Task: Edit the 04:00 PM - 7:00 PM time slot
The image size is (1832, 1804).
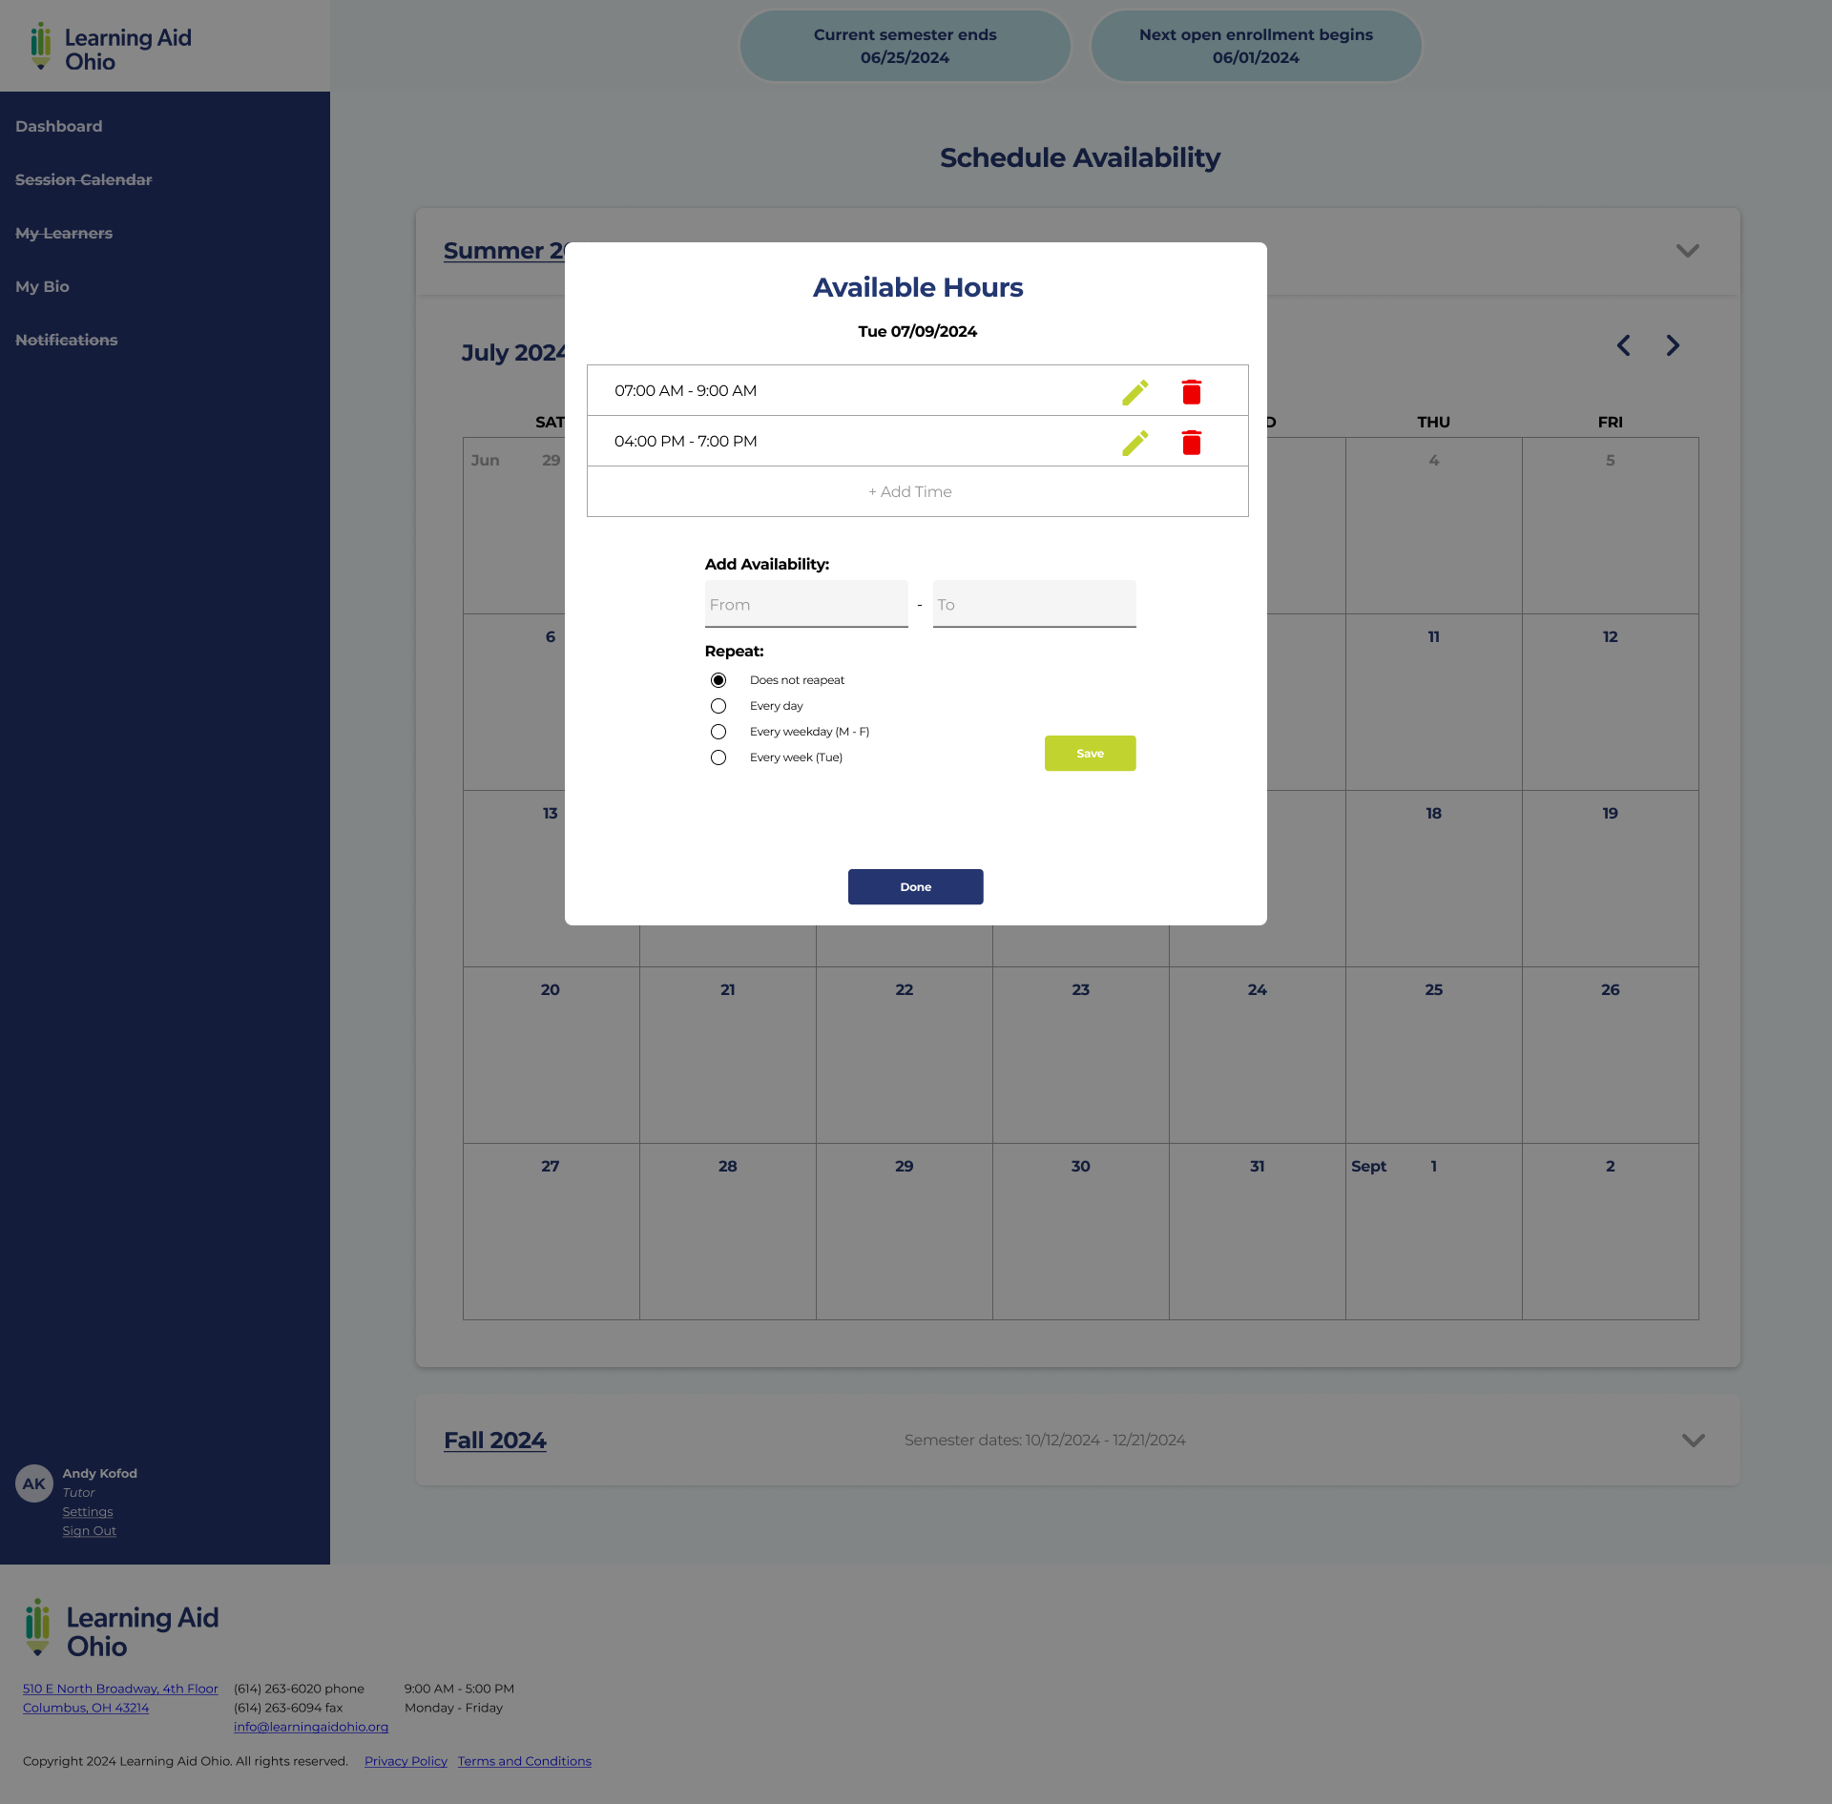Action: 1135,442
